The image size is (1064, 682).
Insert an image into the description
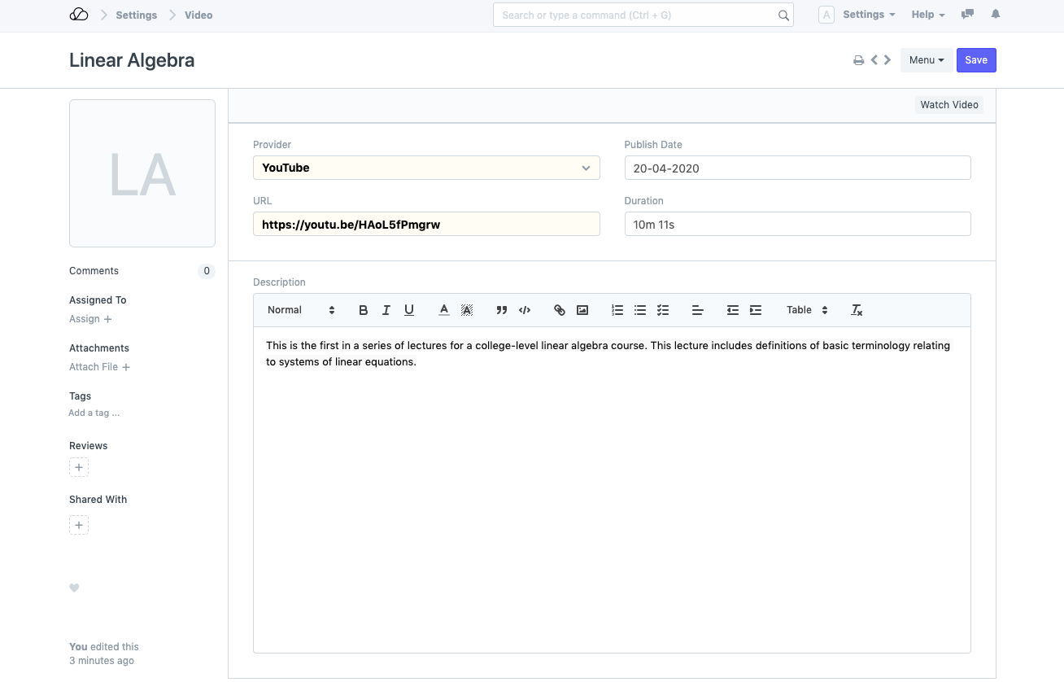[x=582, y=310]
